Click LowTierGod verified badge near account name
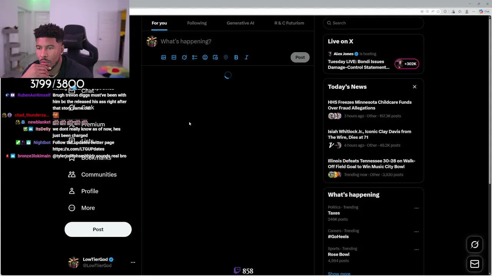Screen dimensions: 492x276 pos(111,260)
